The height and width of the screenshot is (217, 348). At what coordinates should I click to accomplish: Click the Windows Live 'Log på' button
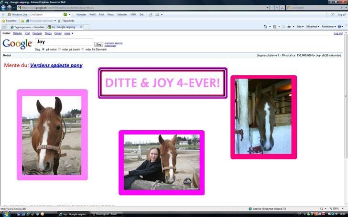coord(342,15)
